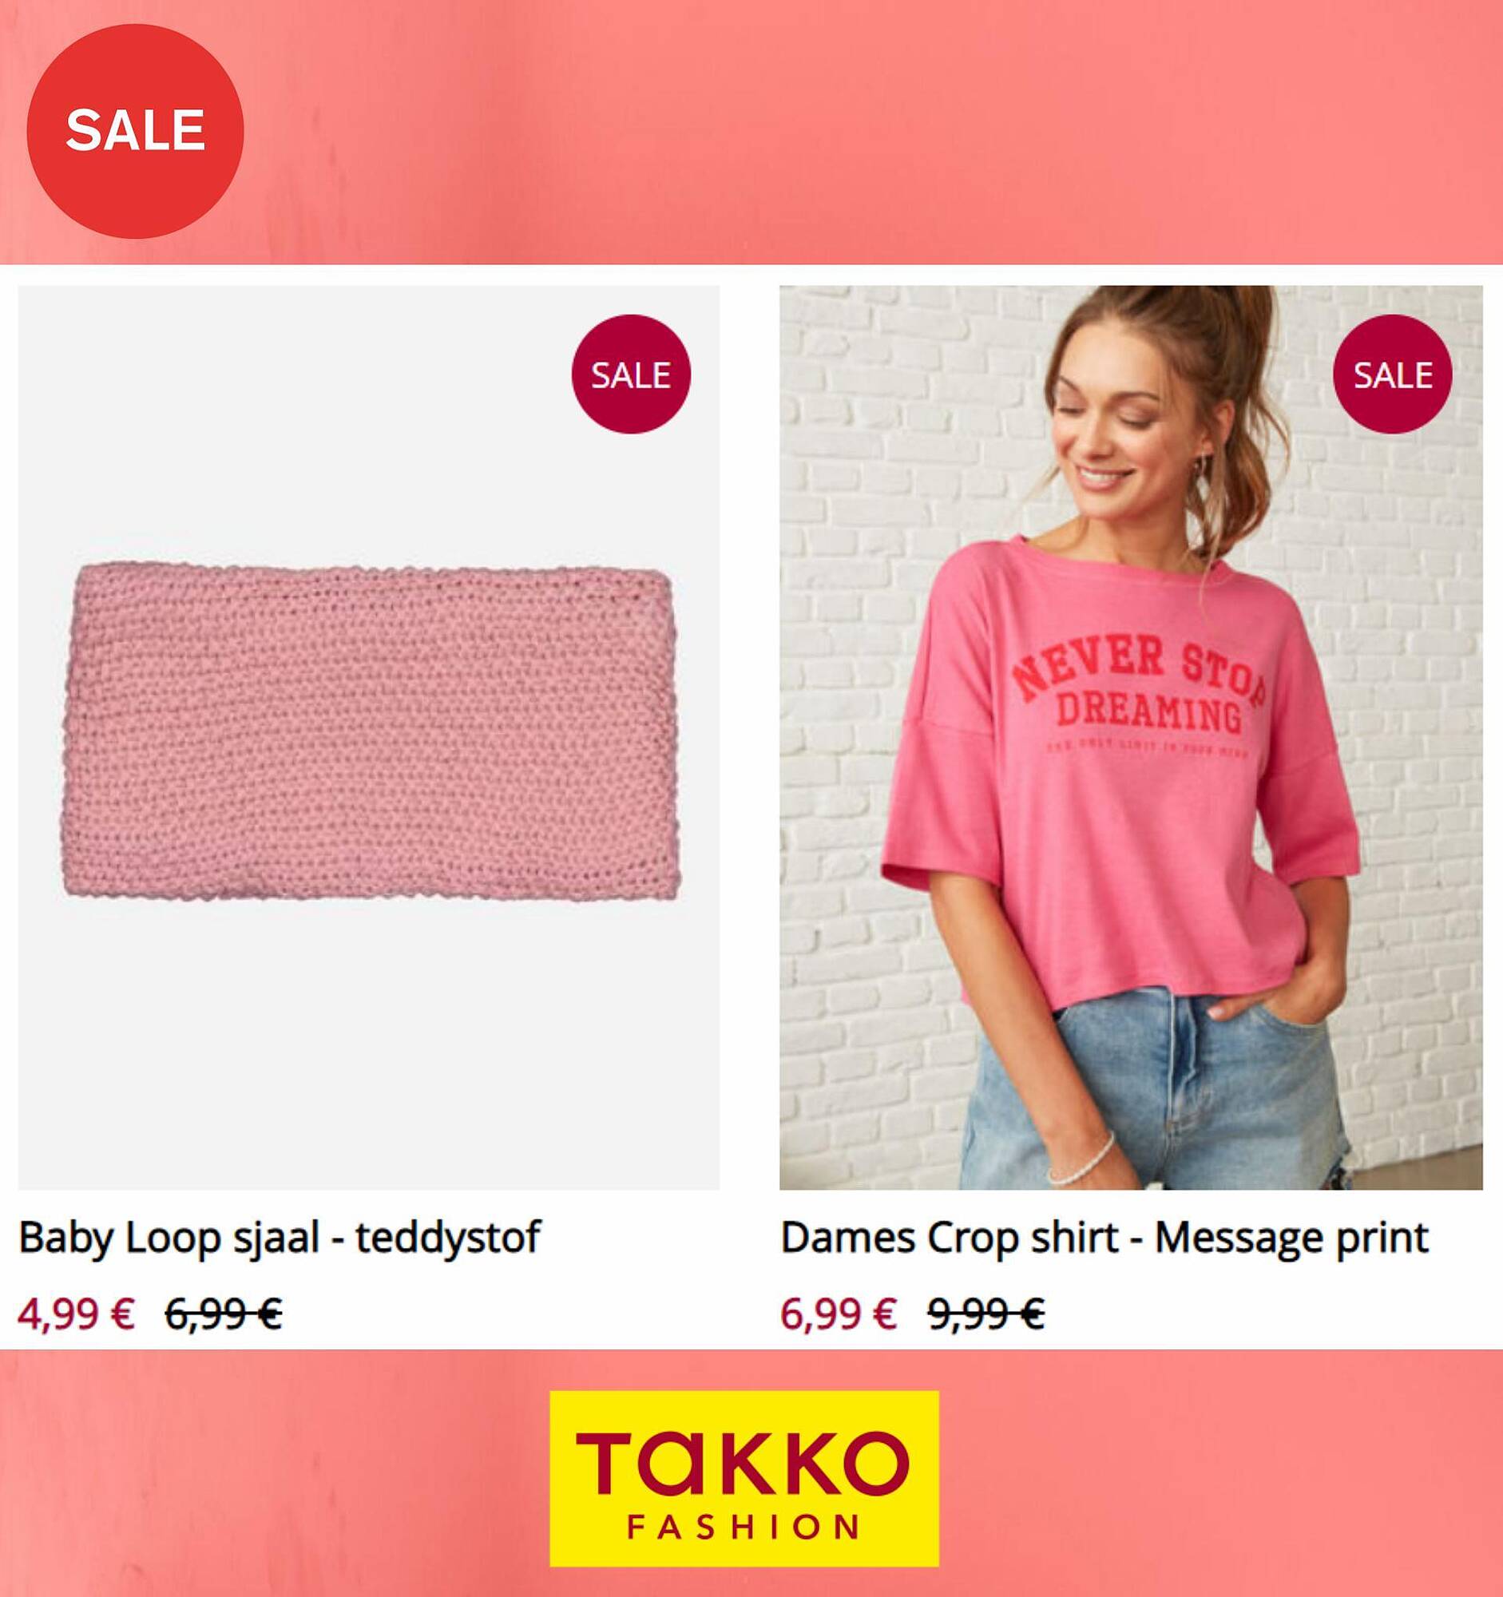Image resolution: width=1503 pixels, height=1597 pixels.
Task: Open the pink crop shirt model photo
Action: (1130, 738)
